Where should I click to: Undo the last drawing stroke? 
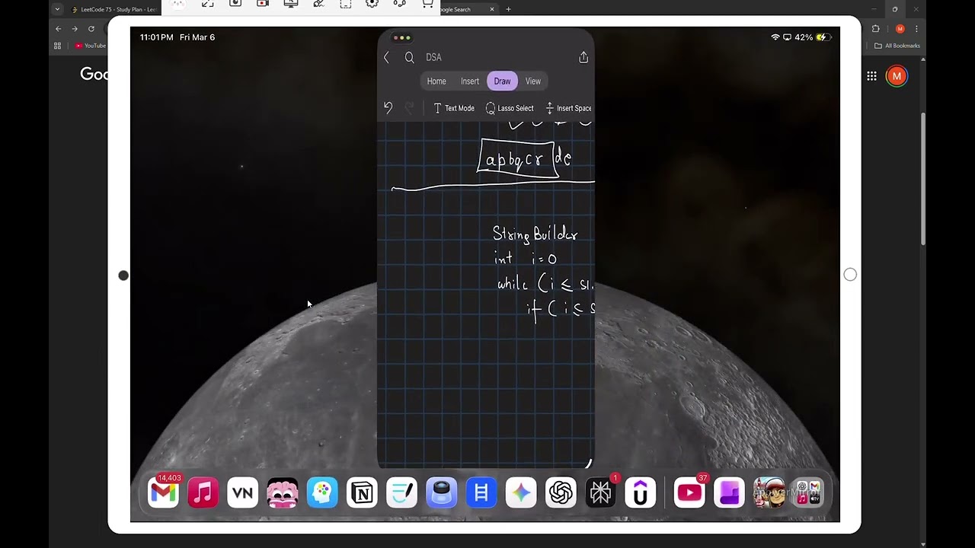[388, 108]
